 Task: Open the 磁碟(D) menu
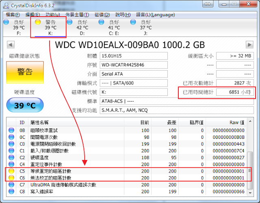[102, 15]
